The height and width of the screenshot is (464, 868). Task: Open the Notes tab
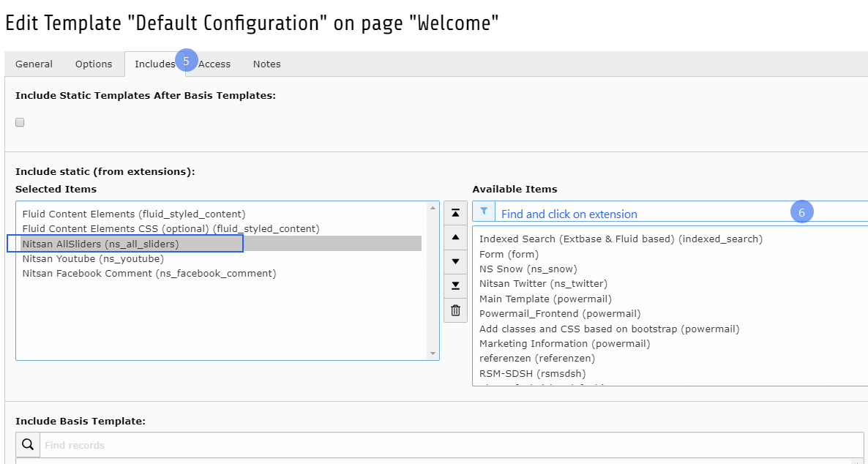(267, 64)
